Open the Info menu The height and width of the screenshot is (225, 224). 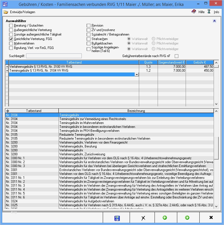point(216,12)
